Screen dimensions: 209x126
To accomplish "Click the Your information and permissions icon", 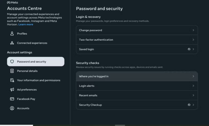I will pos(12,80).
